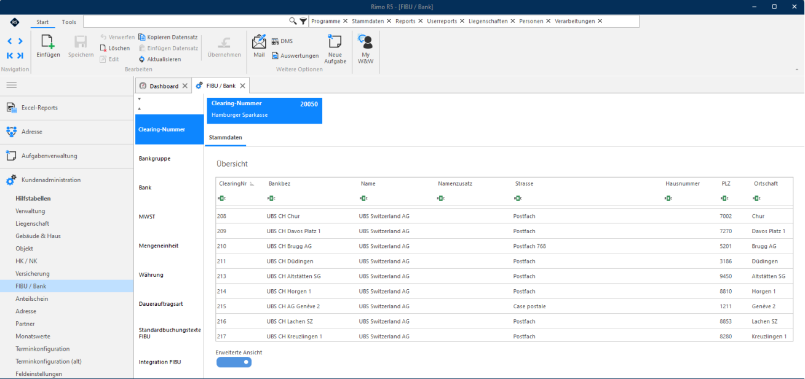Jump to the first record
This screenshot has width=805, height=379.
point(10,55)
